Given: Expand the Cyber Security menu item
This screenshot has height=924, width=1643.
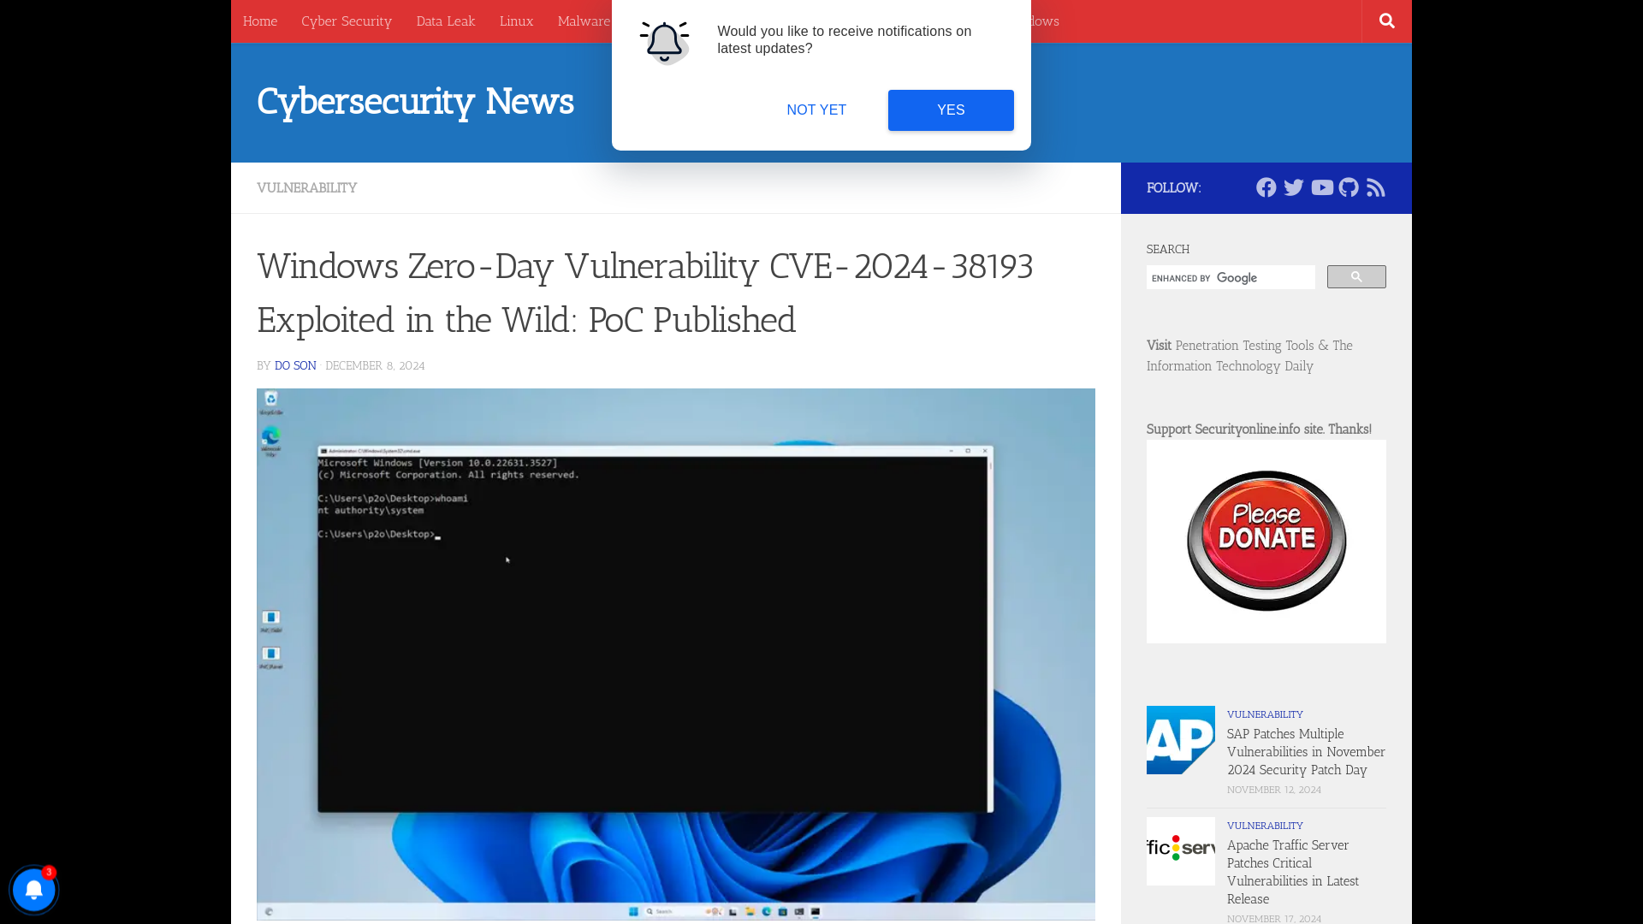Looking at the screenshot, I should (x=347, y=21).
